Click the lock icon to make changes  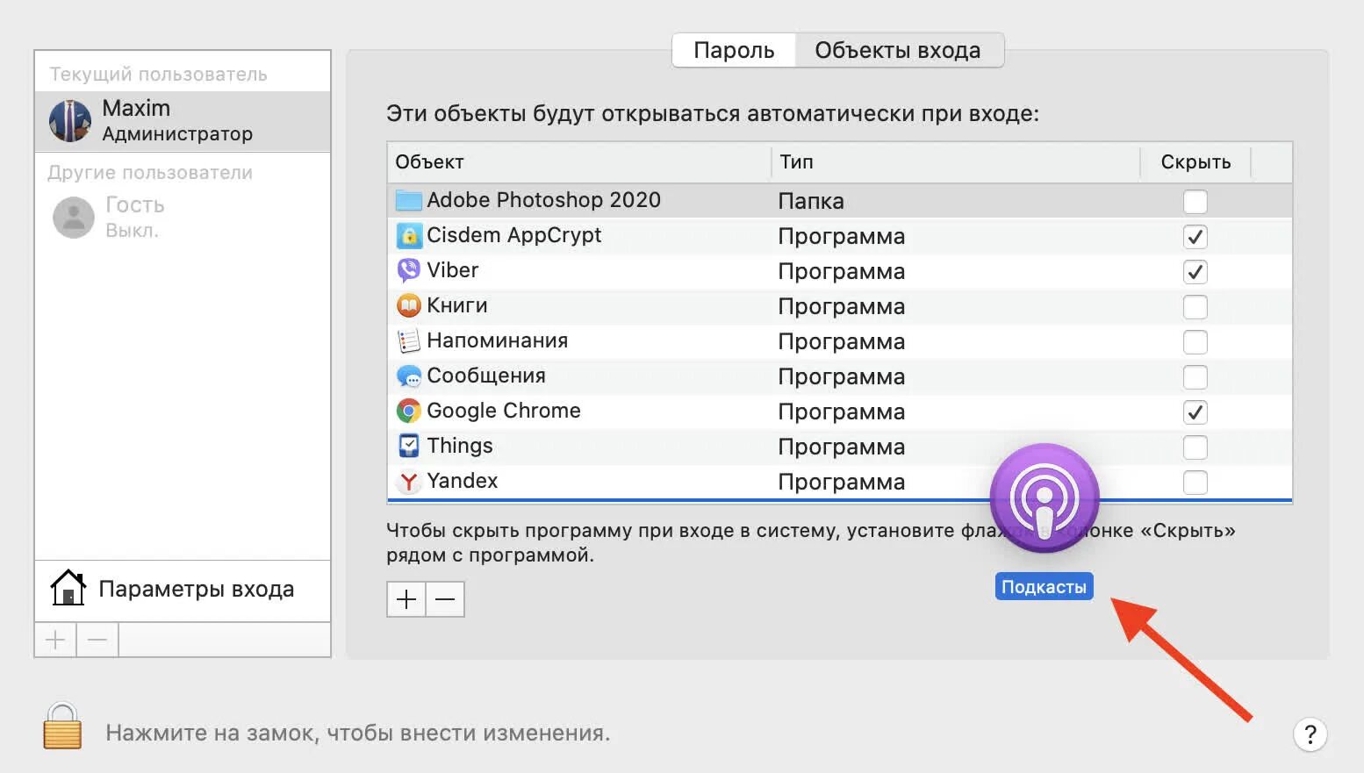[x=62, y=726]
